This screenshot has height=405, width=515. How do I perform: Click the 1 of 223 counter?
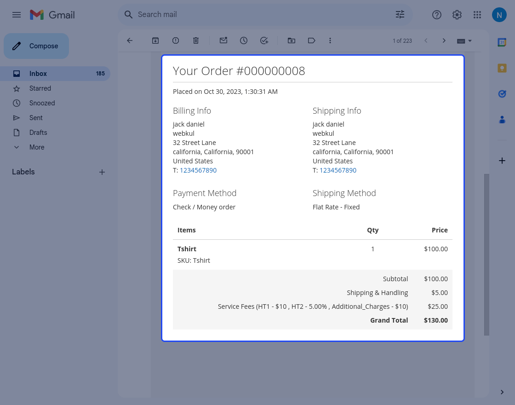tap(402, 41)
